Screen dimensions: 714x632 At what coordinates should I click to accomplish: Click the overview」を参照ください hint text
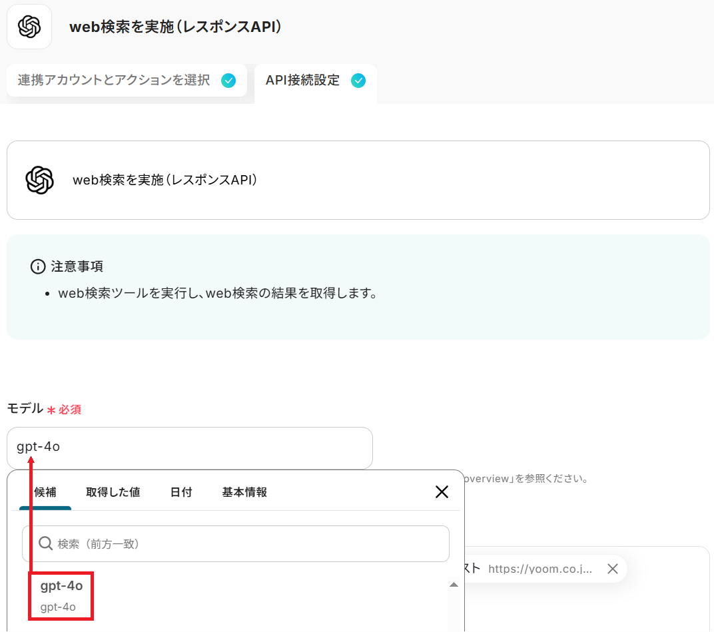[526, 479]
